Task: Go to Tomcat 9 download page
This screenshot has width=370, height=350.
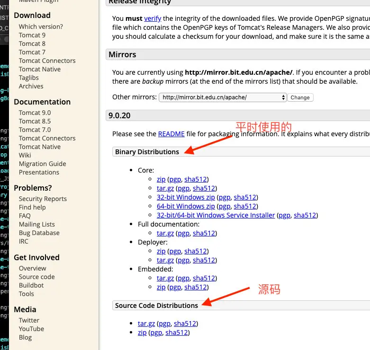Action: coord(32,35)
